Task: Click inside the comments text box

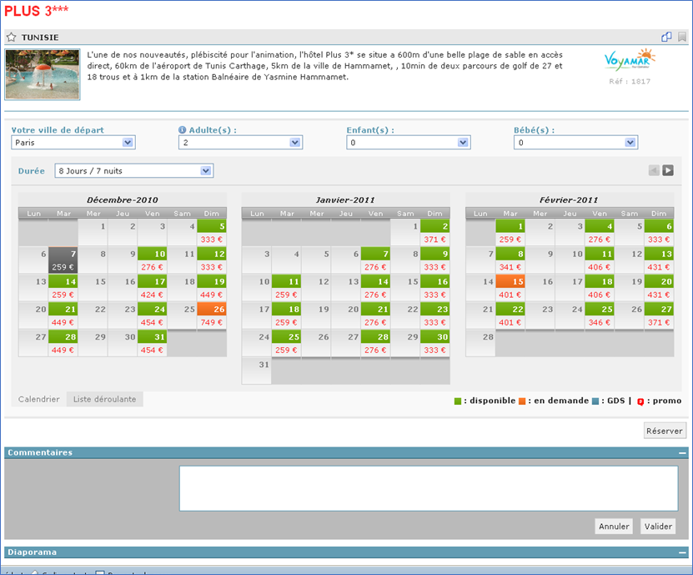Action: point(428,488)
